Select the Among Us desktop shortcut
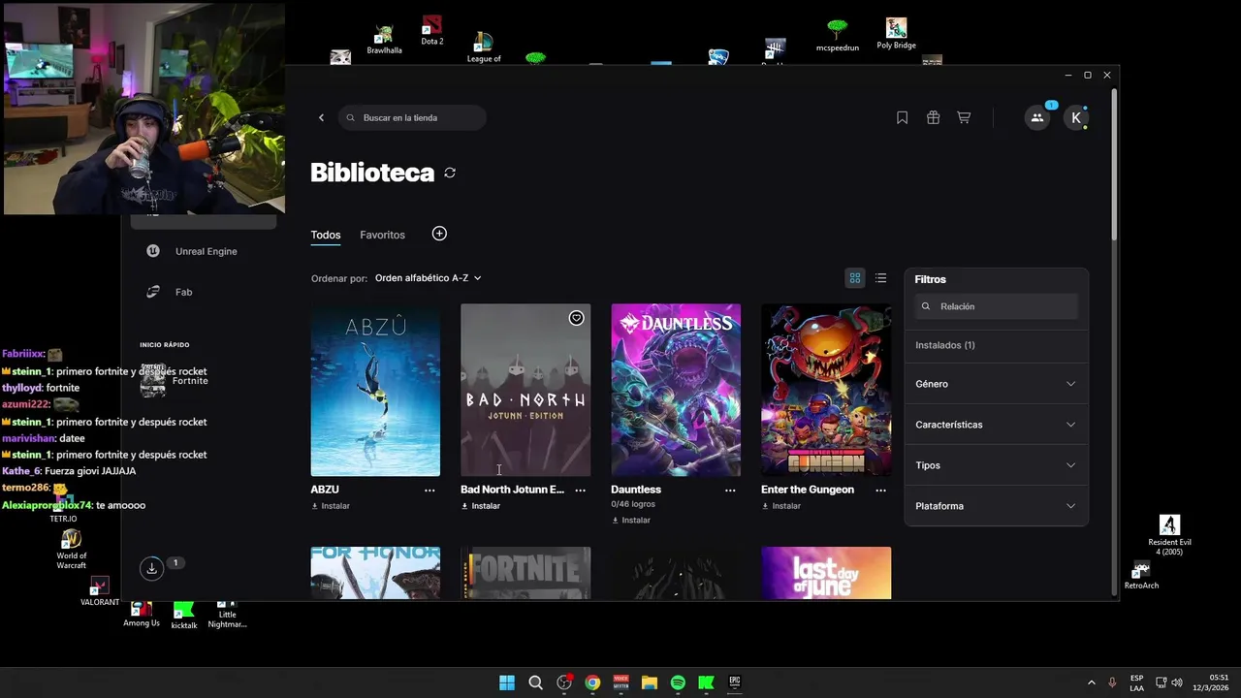Image resolution: width=1241 pixels, height=698 pixels. point(142,614)
